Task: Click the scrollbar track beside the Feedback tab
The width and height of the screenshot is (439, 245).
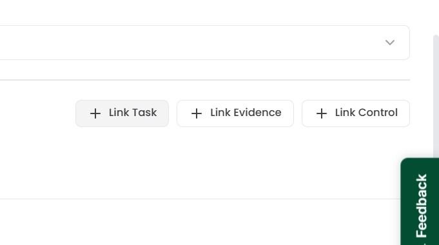Action: point(436,95)
